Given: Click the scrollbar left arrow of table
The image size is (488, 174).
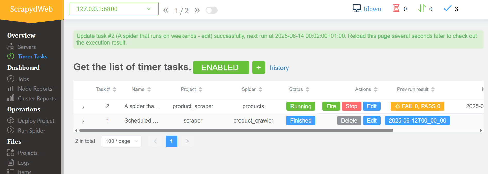Looking at the screenshot, I should point(76,130).
